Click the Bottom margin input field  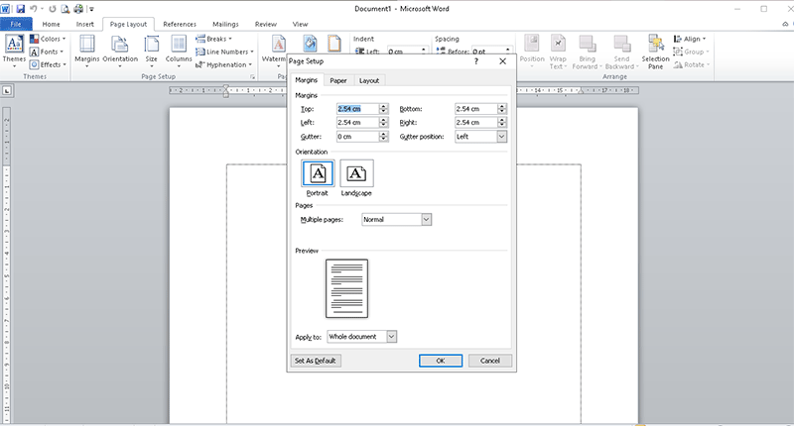point(475,109)
